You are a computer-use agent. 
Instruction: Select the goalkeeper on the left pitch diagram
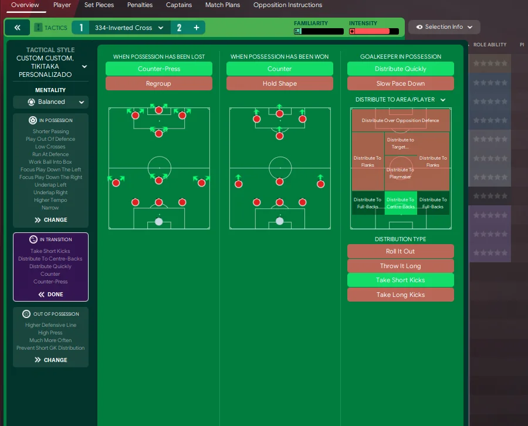pyautogui.click(x=158, y=221)
